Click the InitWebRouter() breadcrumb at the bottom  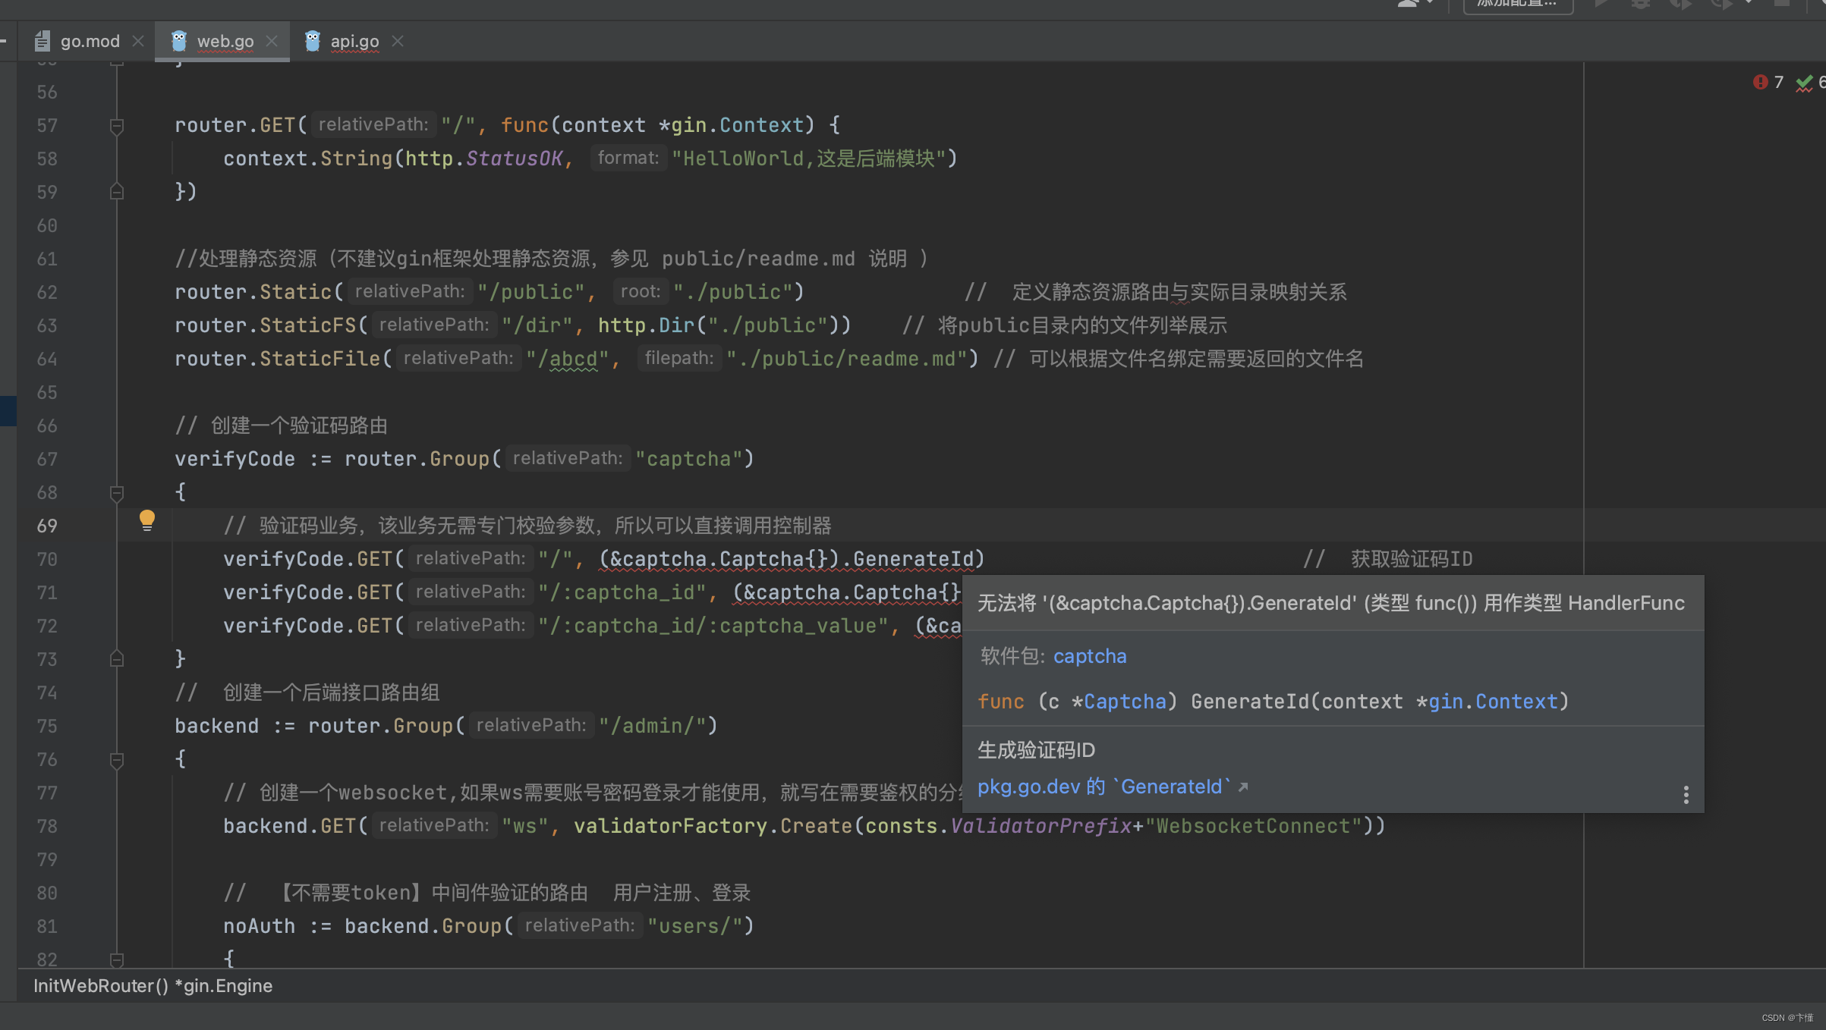pyautogui.click(x=153, y=986)
